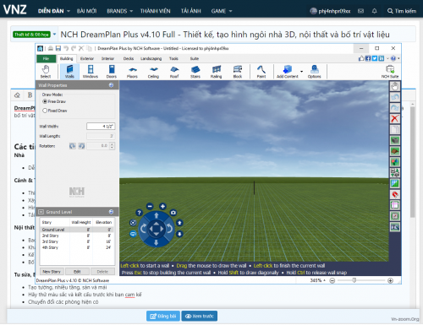This screenshot has width=423, height=325.
Task: Open the Paint tool
Action: (261, 72)
